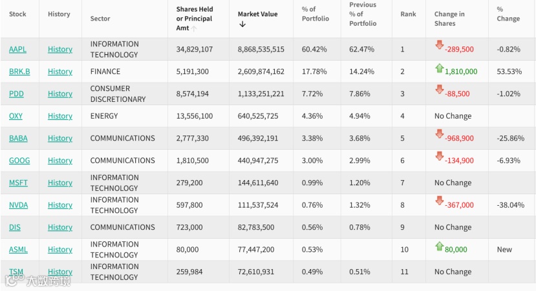
Task: Sort by Shares Held or Principal Amt
Action: click(194, 19)
